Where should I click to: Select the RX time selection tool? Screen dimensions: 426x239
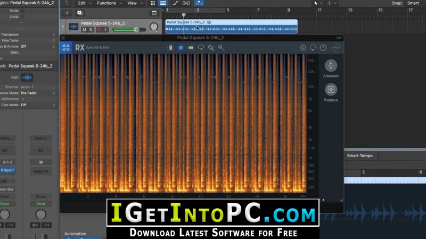[x=170, y=48]
